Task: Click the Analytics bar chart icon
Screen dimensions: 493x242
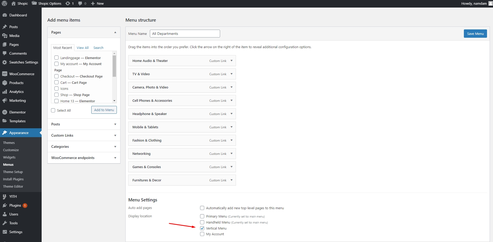Action: pos(5,92)
